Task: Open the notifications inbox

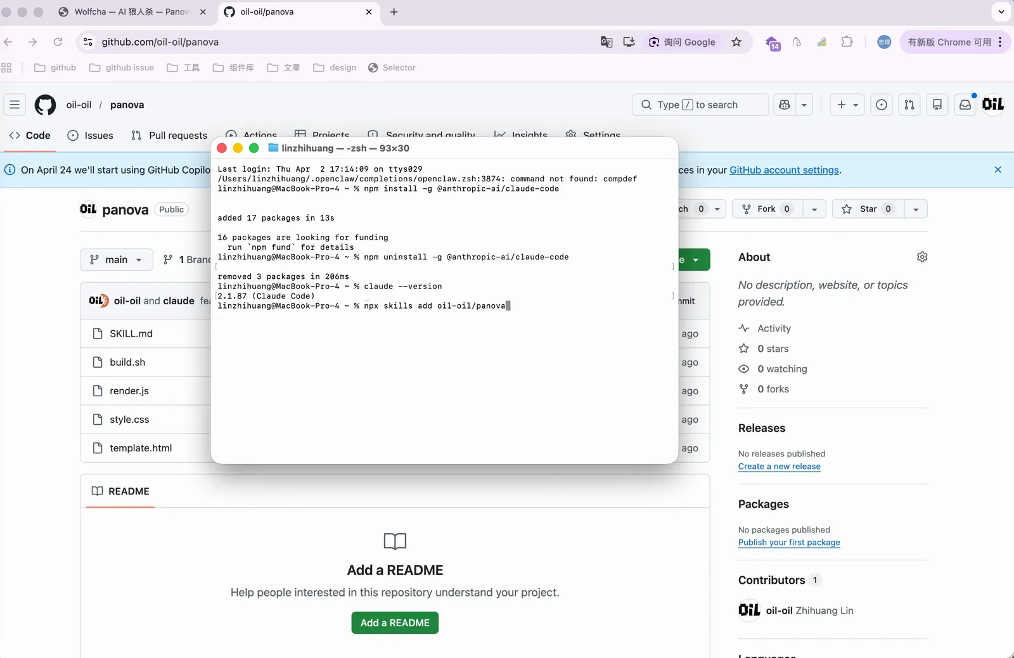Action: (x=965, y=105)
